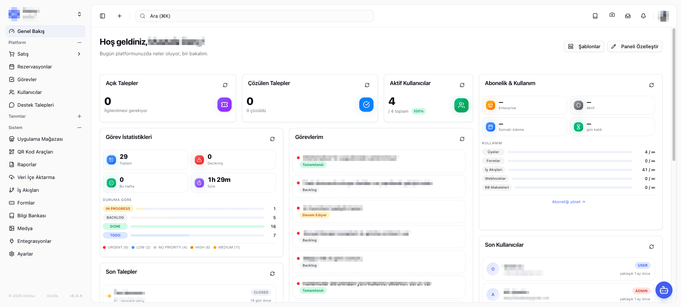Click the blue checkmark icon in Çözülen Talepler
The width and height of the screenshot is (681, 307).
[366, 105]
